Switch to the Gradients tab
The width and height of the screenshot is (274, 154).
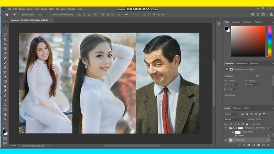coord(247,22)
